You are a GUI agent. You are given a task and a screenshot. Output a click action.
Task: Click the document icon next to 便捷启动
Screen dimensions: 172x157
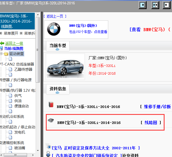[10, 106]
